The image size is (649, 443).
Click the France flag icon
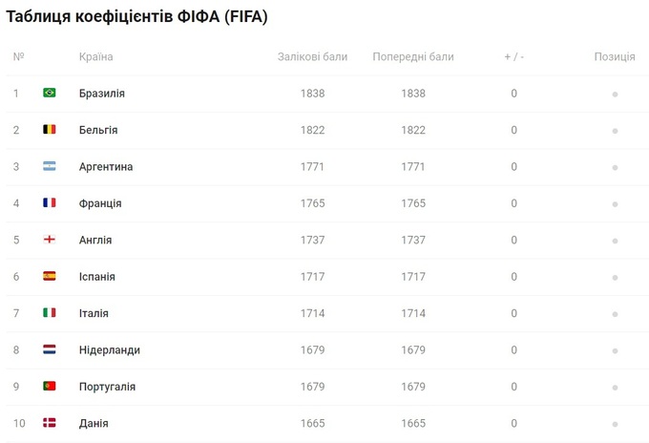pyautogui.click(x=50, y=202)
